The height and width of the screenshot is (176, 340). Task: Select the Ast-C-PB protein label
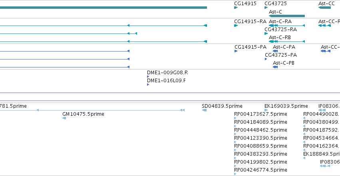point(284,63)
